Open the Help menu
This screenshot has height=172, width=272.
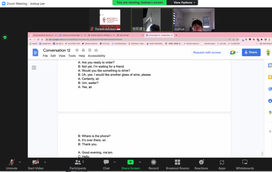coord(82,56)
